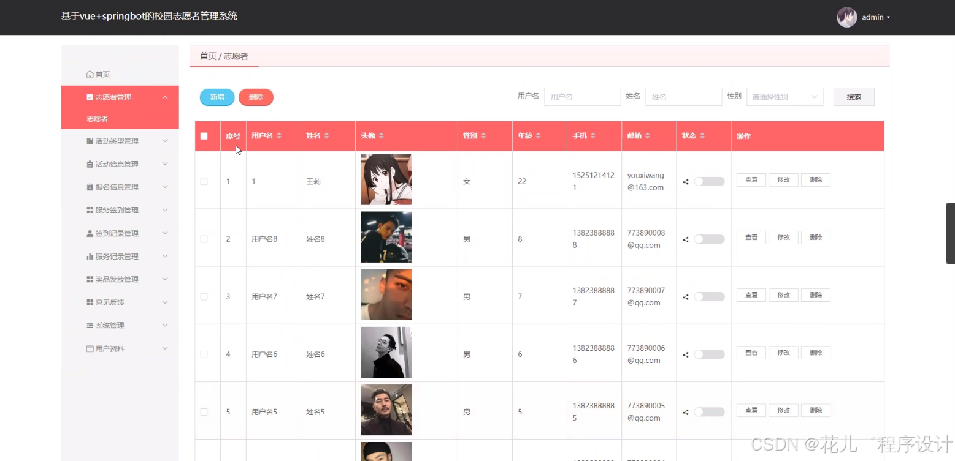955x461 pixels.
Task: Click the 服务记录管理 bar chart icon
Action: click(90, 257)
